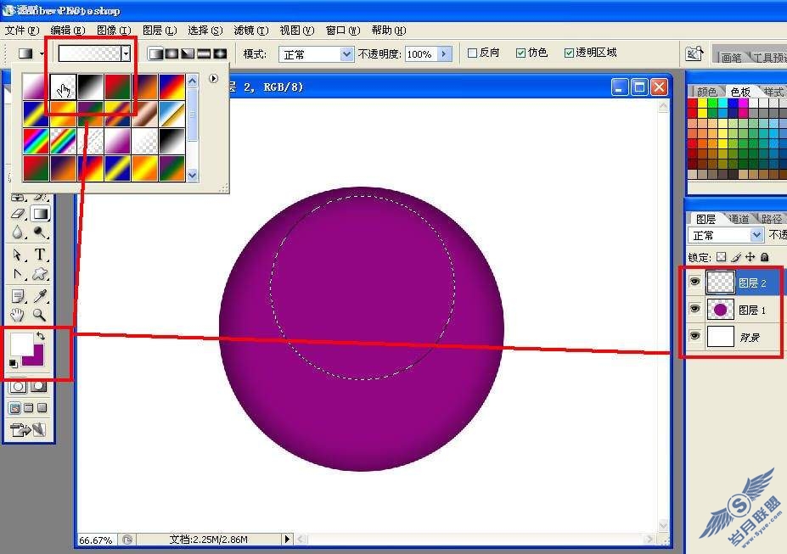
Task: Click the gradient preview in options bar
Action: coord(90,53)
